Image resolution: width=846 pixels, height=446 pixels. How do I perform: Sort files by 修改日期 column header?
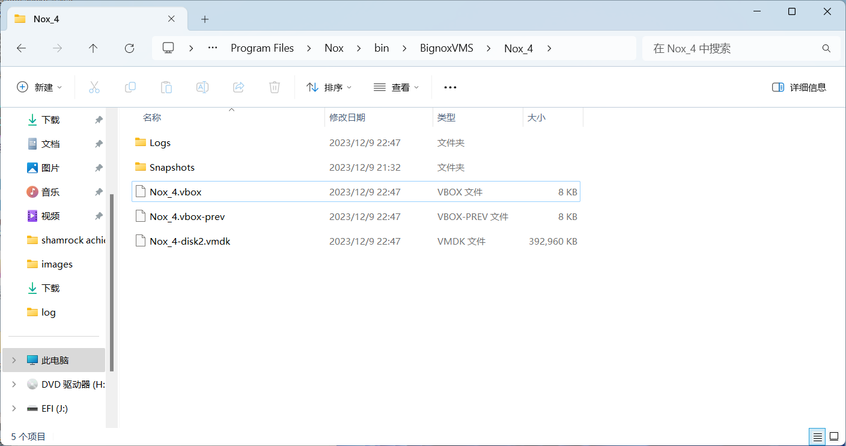coord(347,118)
